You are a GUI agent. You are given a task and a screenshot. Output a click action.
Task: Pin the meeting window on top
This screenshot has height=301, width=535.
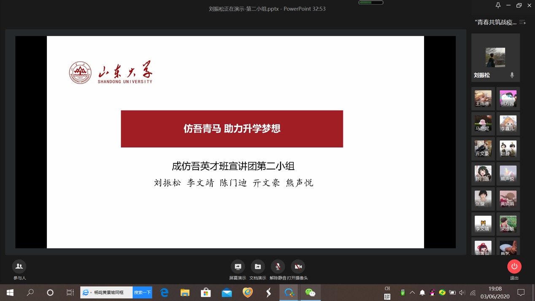click(498, 5)
